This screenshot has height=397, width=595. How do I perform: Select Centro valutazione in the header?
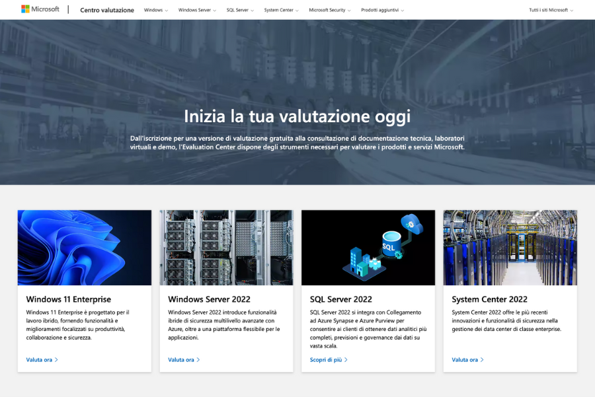tap(106, 11)
